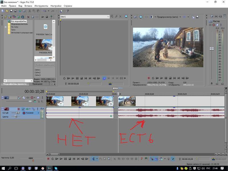Open preview overlays dropdown arrow
Image resolution: width=228 pixels, height=171 pixels.
click(188, 17)
